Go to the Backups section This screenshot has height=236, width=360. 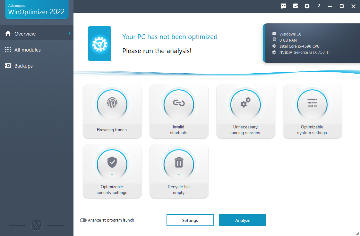coord(23,66)
